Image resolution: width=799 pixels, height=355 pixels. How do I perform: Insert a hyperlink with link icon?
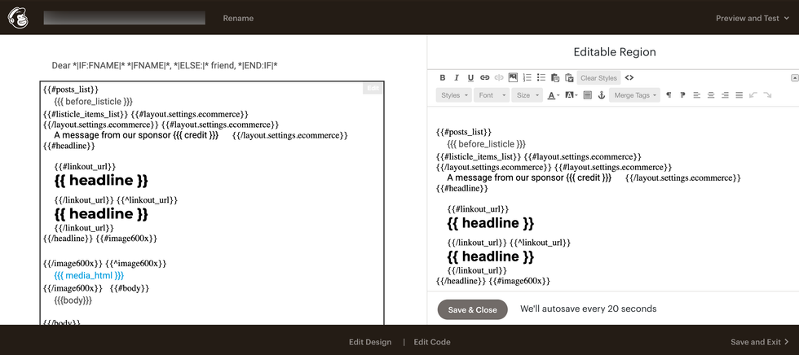pyautogui.click(x=485, y=78)
